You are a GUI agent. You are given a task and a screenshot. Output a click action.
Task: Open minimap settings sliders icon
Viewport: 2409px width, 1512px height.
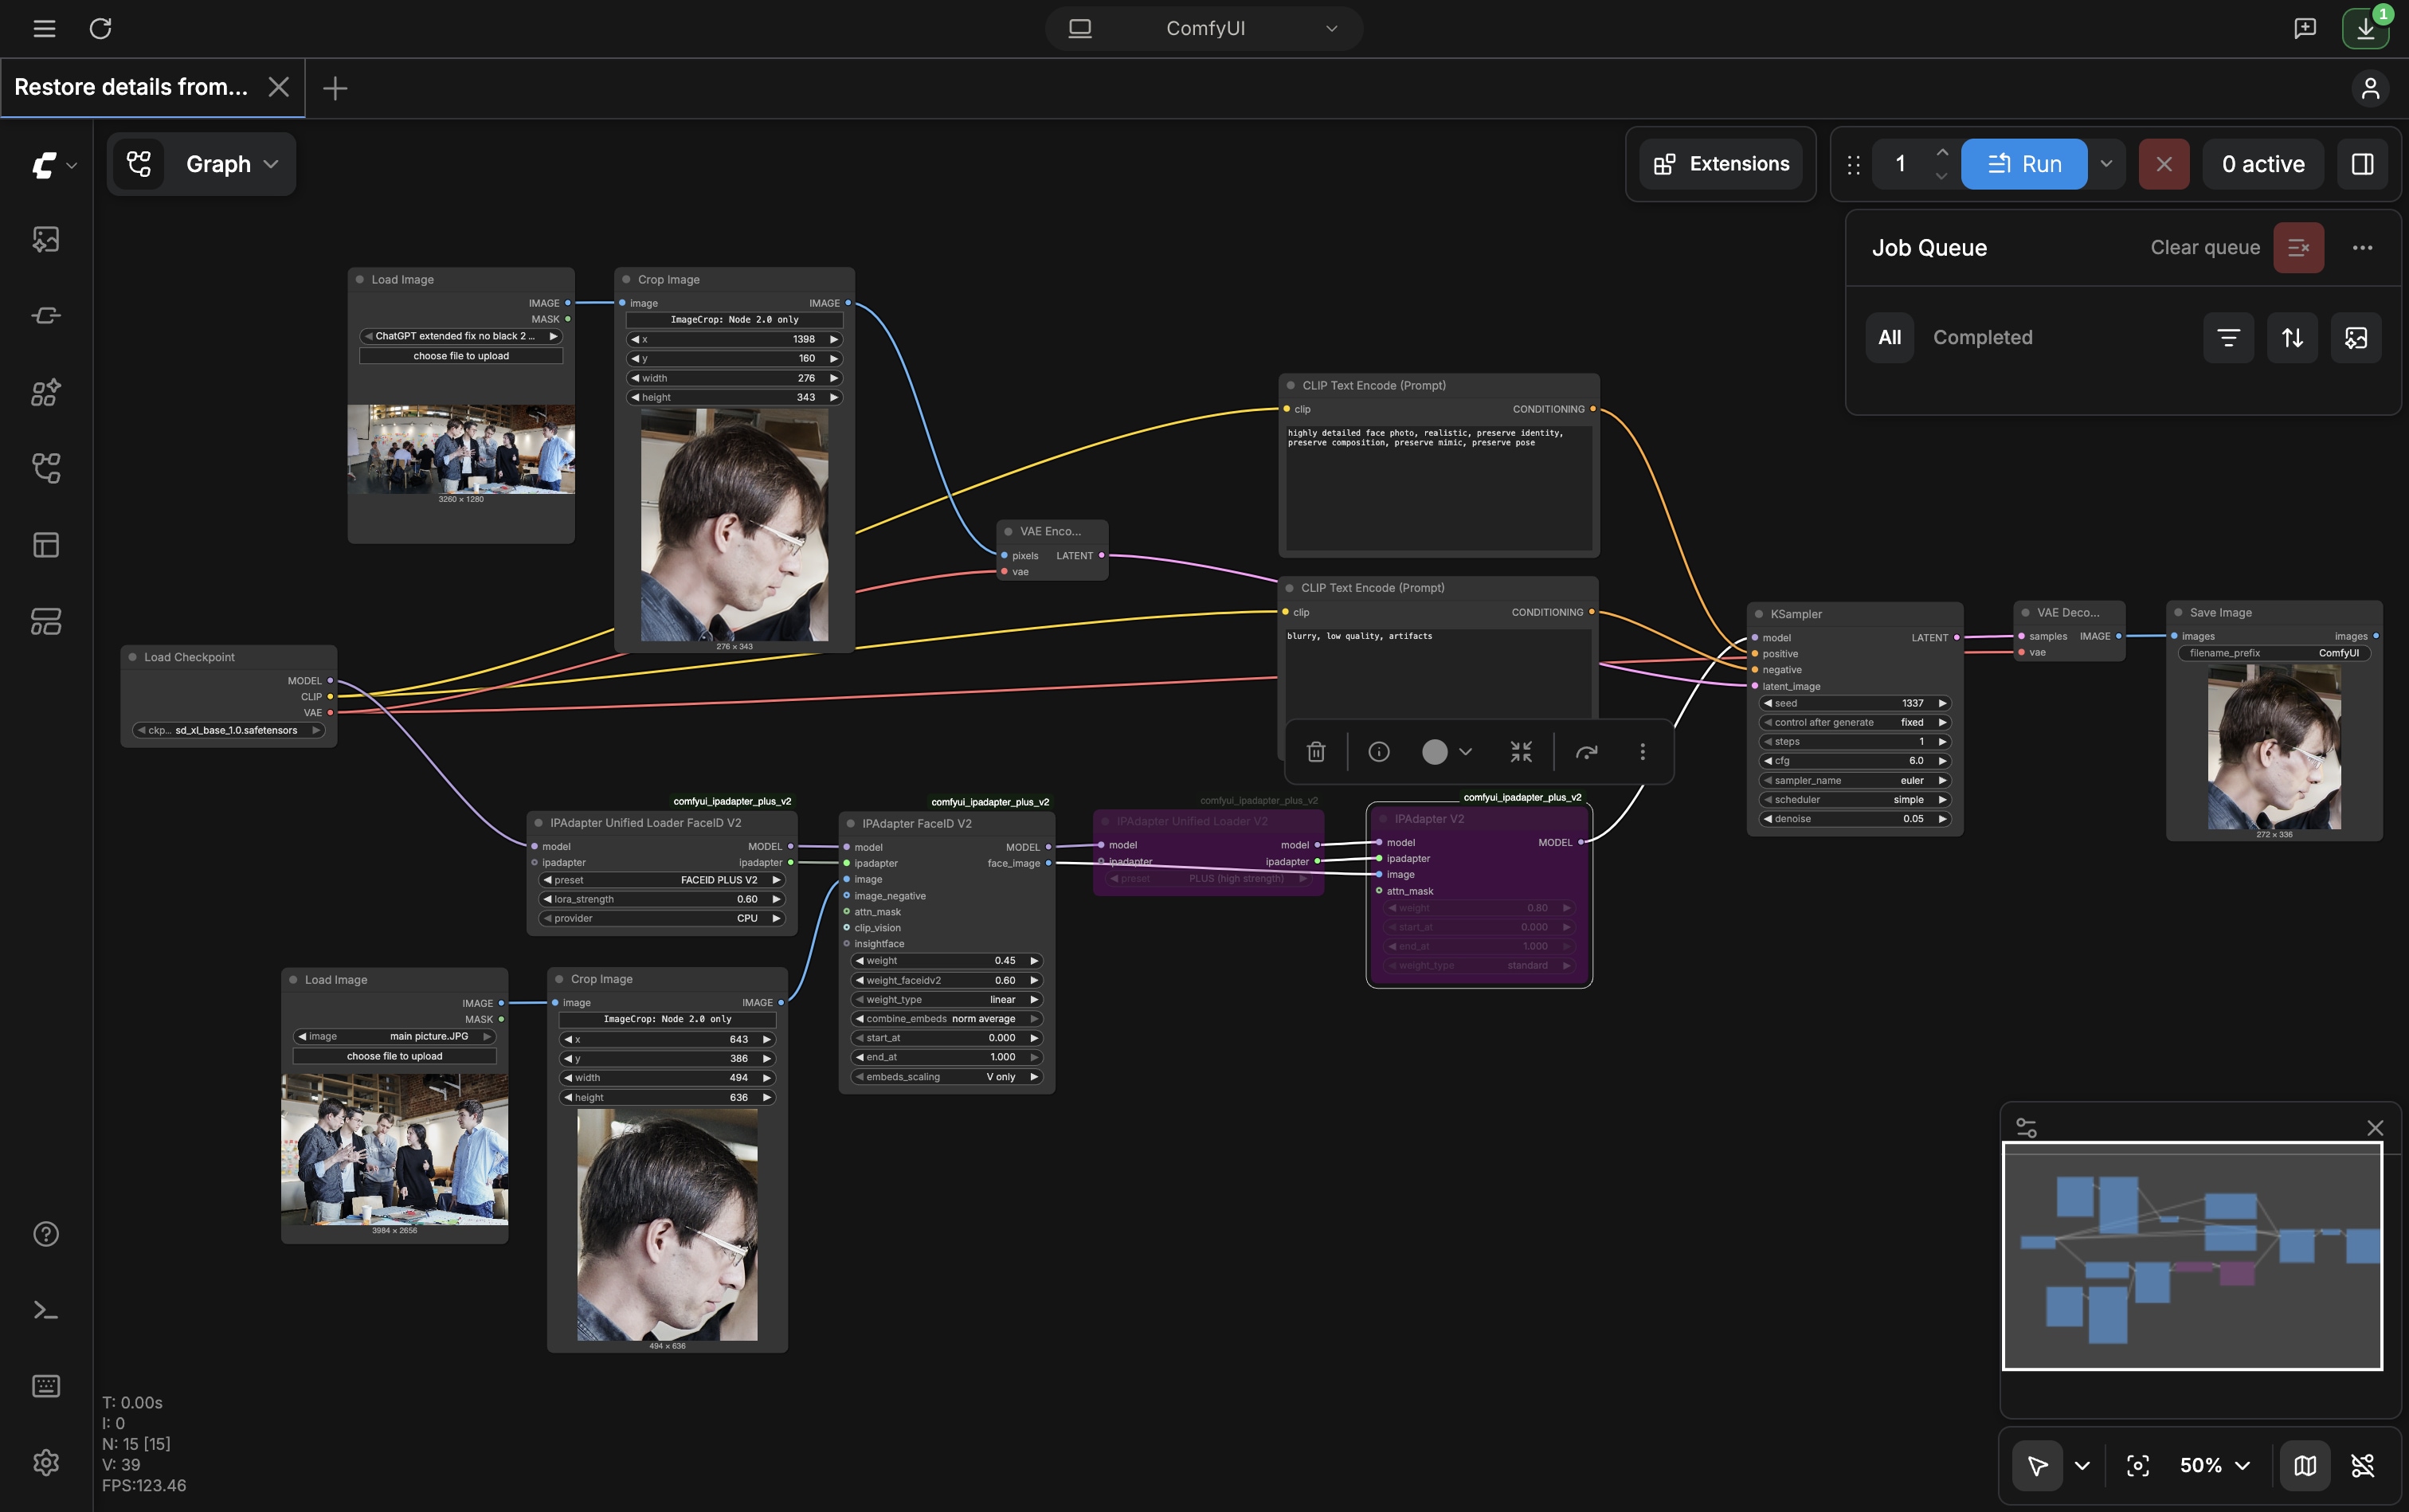pyautogui.click(x=2026, y=1128)
